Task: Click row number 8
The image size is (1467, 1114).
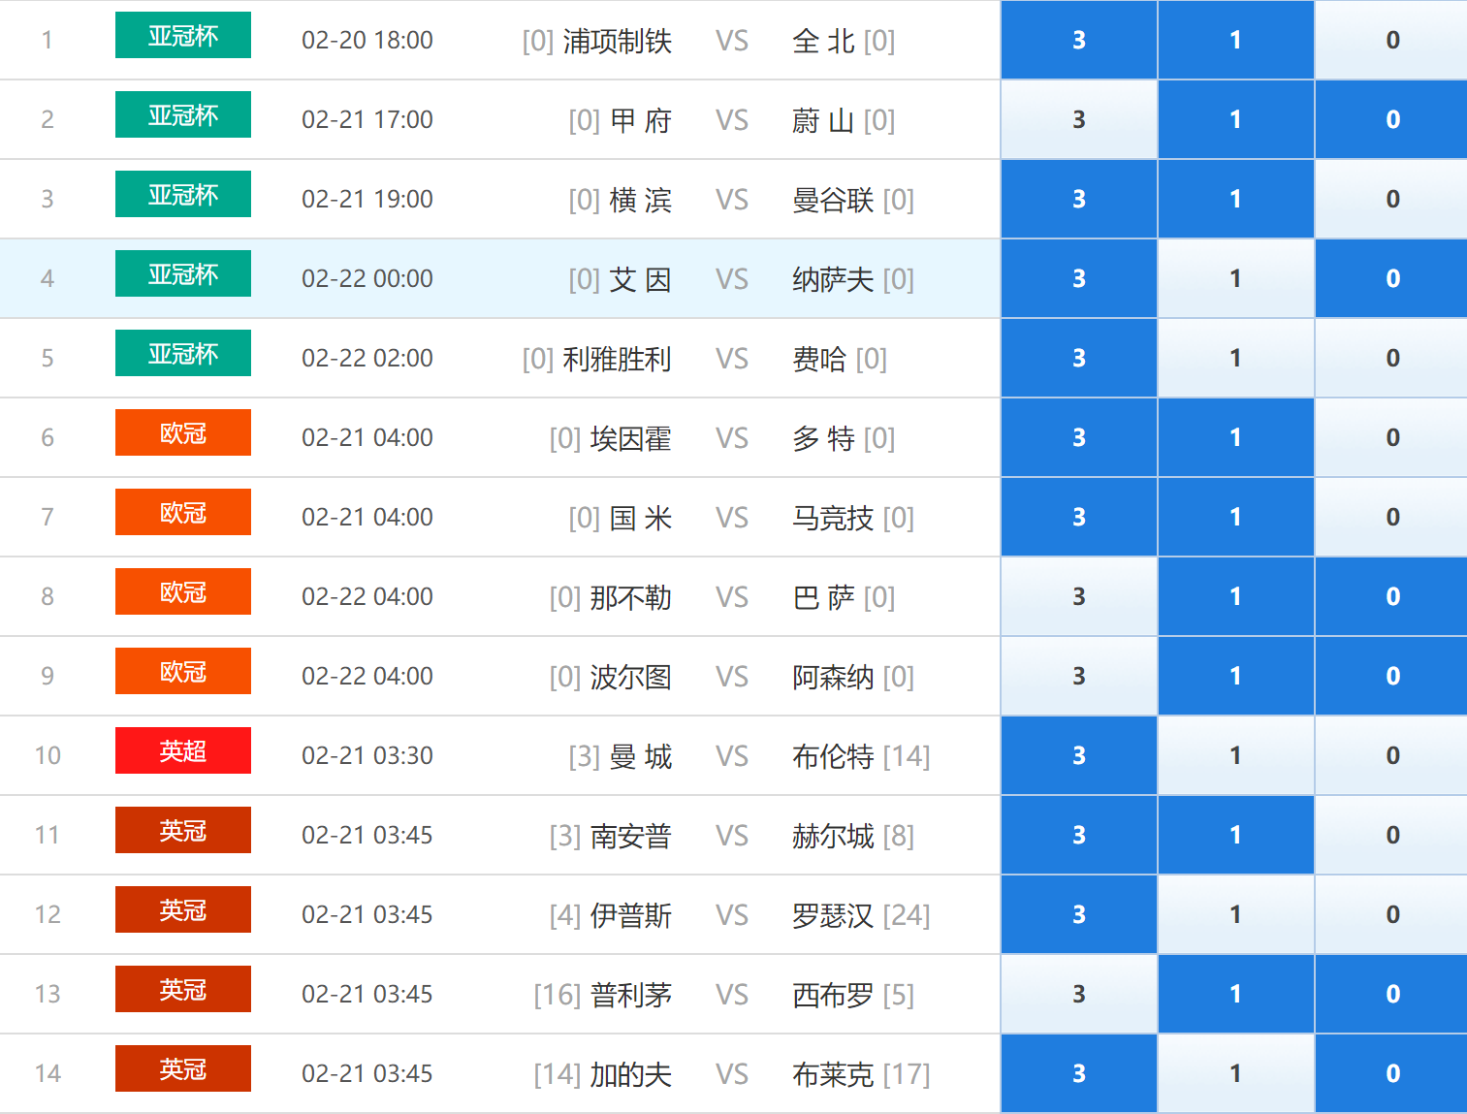Action: pyautogui.click(x=48, y=596)
